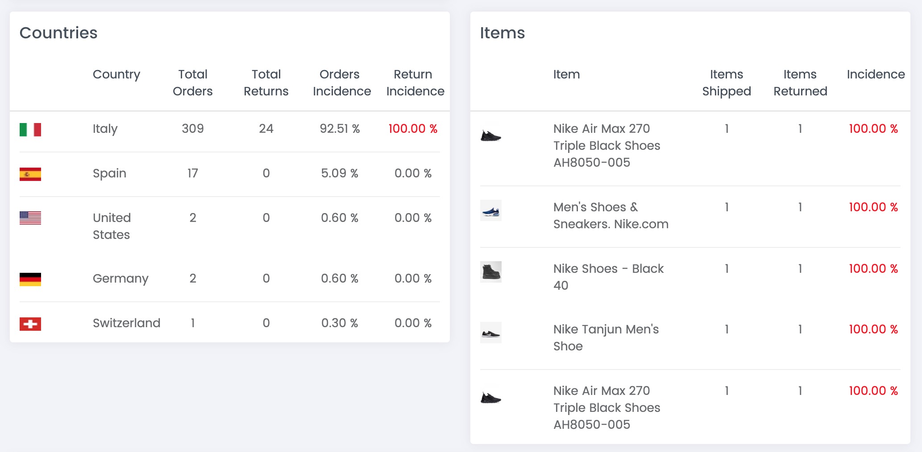Open the Men's Shoes & Sneakers blue shoe thumbnail
This screenshot has width=922, height=452.
[491, 210]
